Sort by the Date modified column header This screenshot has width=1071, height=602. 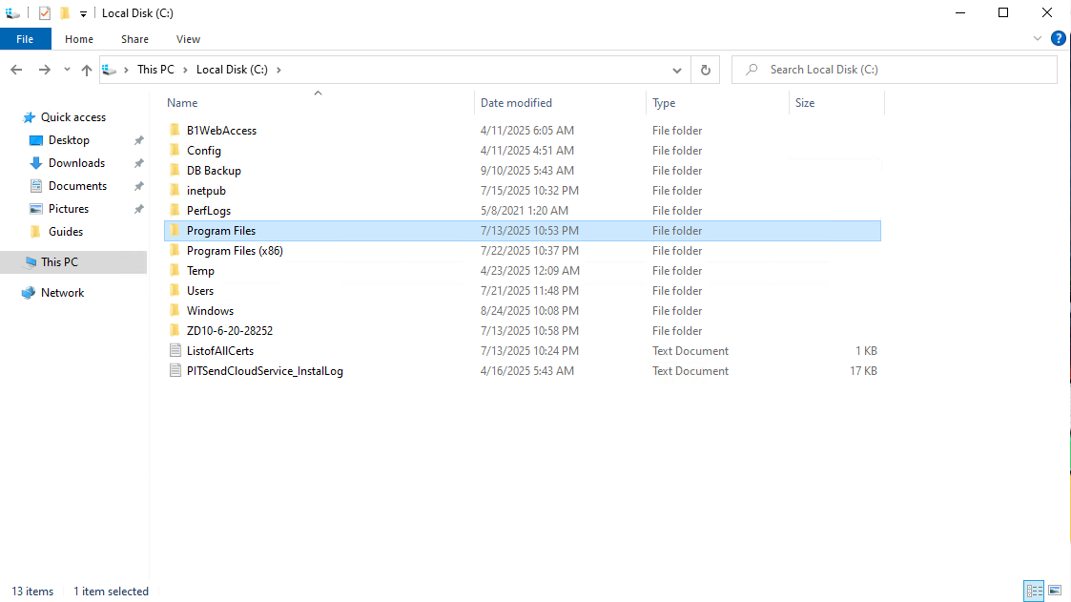516,103
